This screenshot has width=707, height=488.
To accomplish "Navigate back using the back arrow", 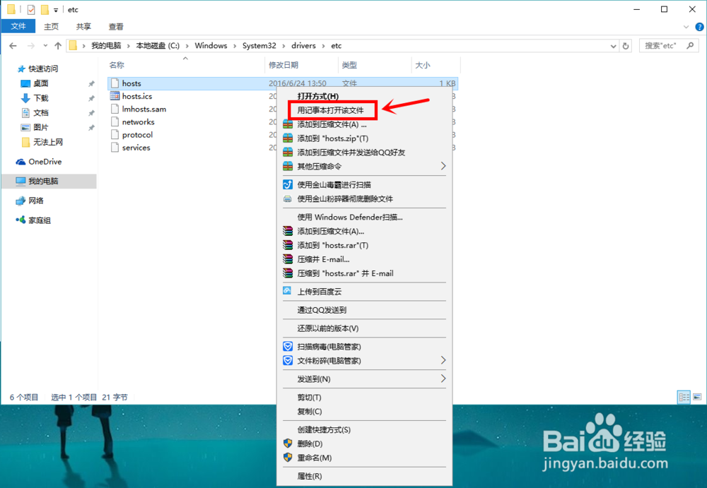I will (x=12, y=45).
